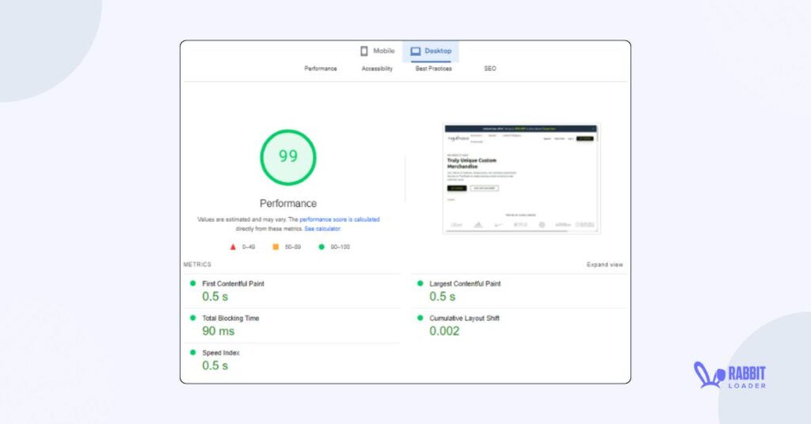Click the 0.002 layout shift value
The height and width of the screenshot is (424, 811).
[444, 331]
